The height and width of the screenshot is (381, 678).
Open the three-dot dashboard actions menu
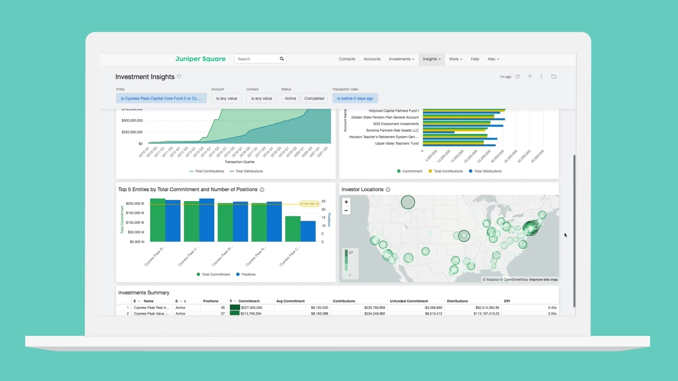[x=541, y=77]
